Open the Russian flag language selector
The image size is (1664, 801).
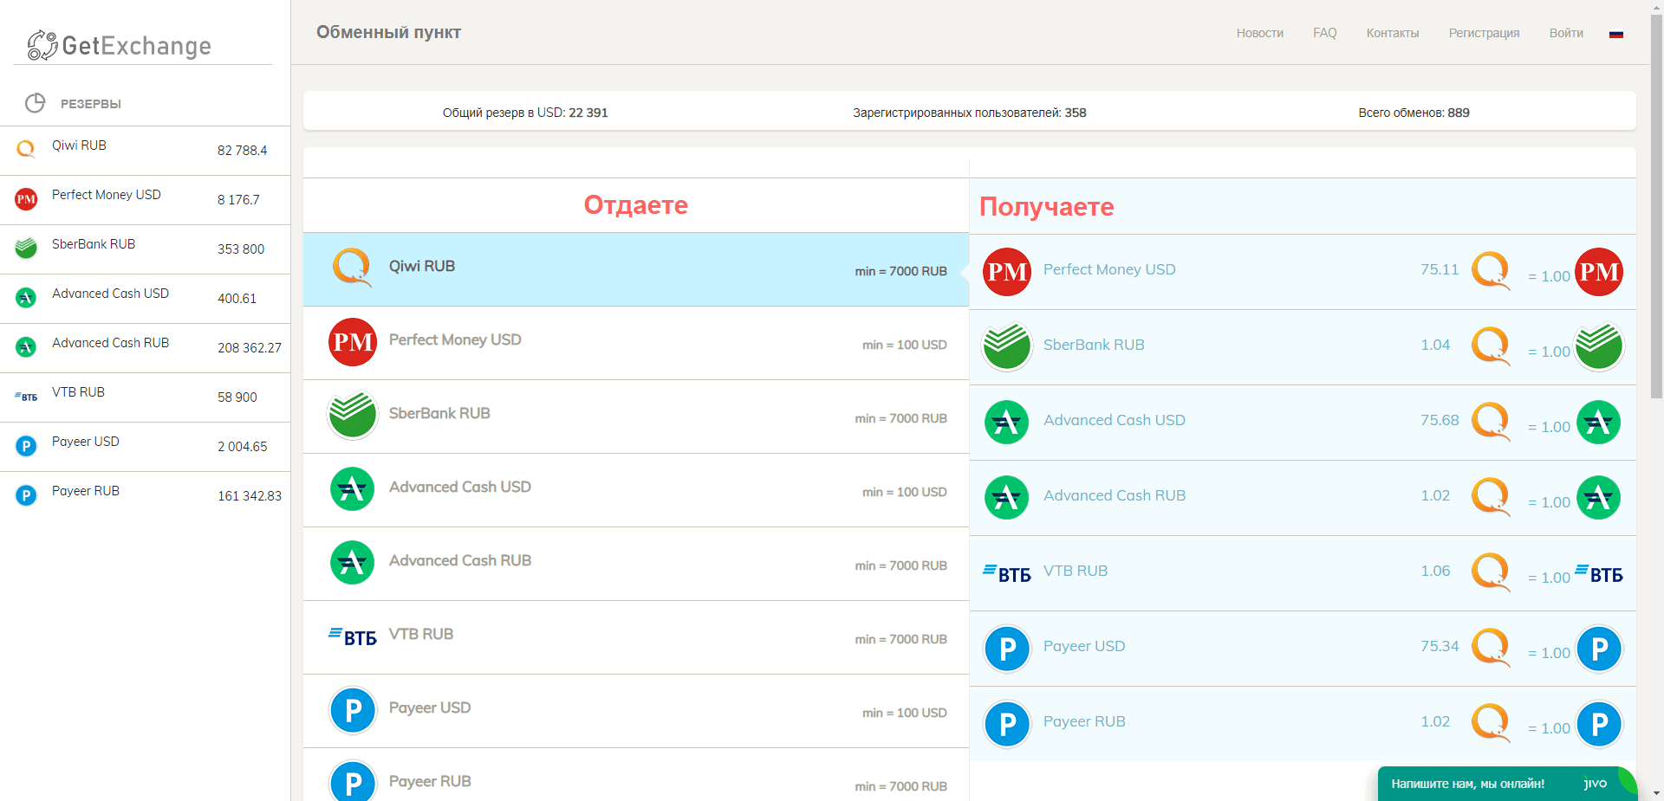pos(1616,33)
